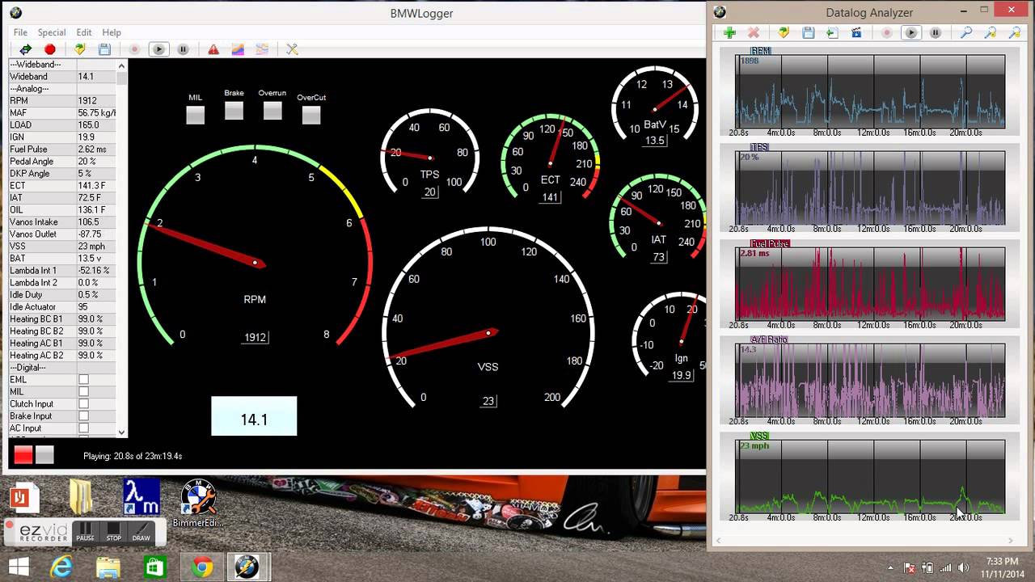The width and height of the screenshot is (1035, 582).
Task: Click the ezvid Draw button
Action: click(x=142, y=533)
